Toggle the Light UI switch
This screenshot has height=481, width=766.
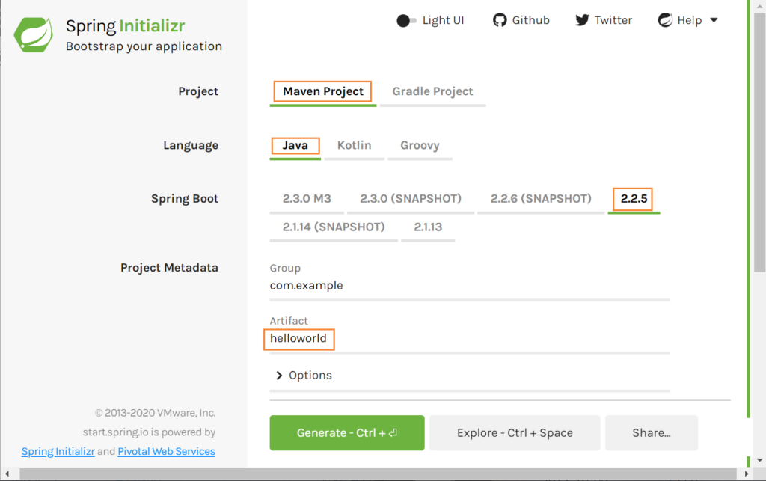pos(406,20)
